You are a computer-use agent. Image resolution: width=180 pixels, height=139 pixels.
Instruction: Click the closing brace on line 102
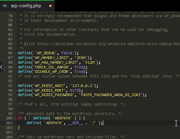(19, 128)
